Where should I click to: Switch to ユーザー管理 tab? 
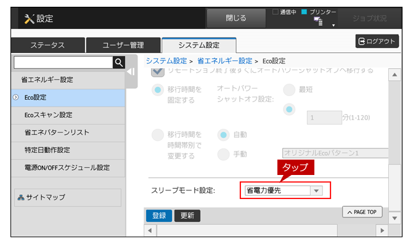point(123,45)
